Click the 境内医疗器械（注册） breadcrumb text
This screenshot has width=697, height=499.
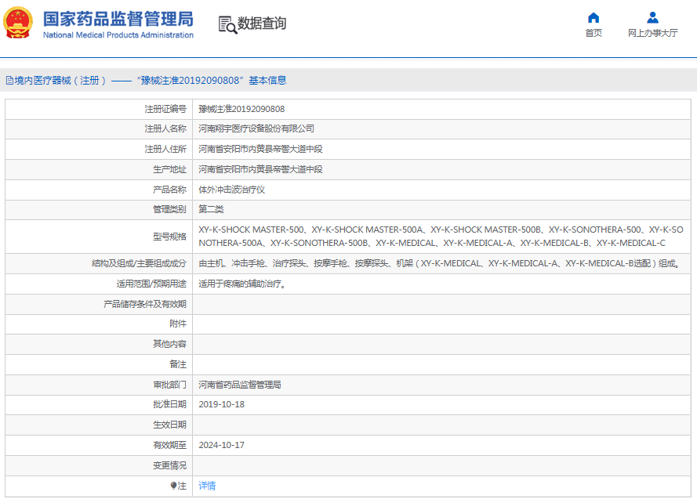tap(60, 81)
